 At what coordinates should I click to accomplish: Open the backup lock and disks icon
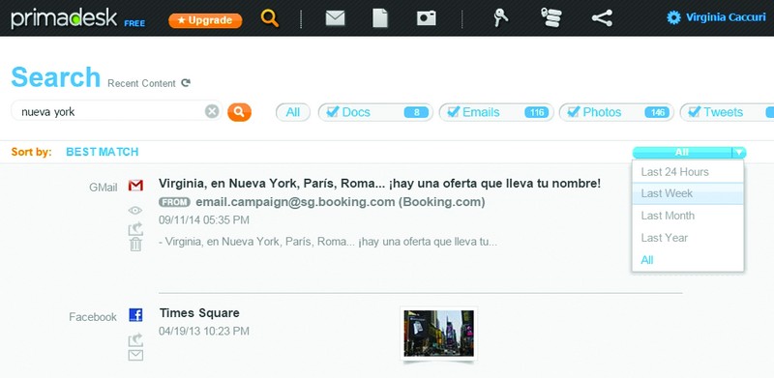point(551,17)
